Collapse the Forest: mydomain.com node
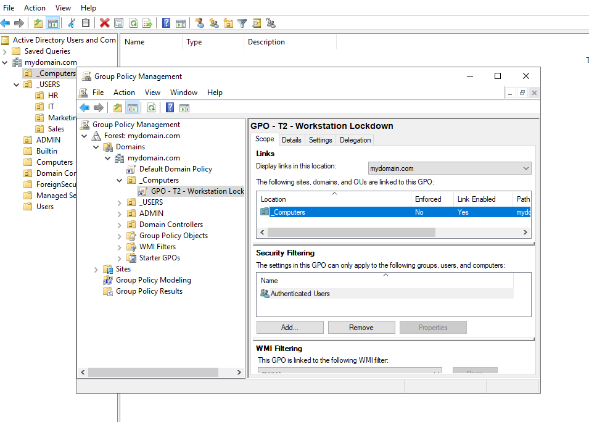Viewport: 589px width, 422px height. [x=84, y=136]
